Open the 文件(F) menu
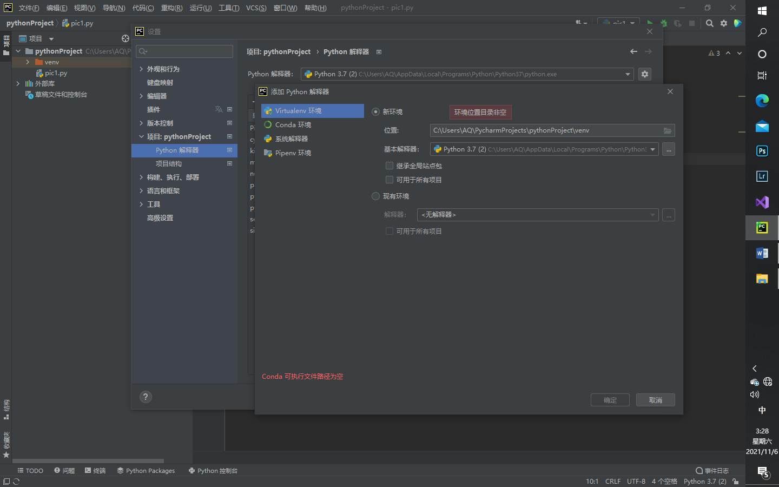Screen dimensions: 779x487 point(29,8)
